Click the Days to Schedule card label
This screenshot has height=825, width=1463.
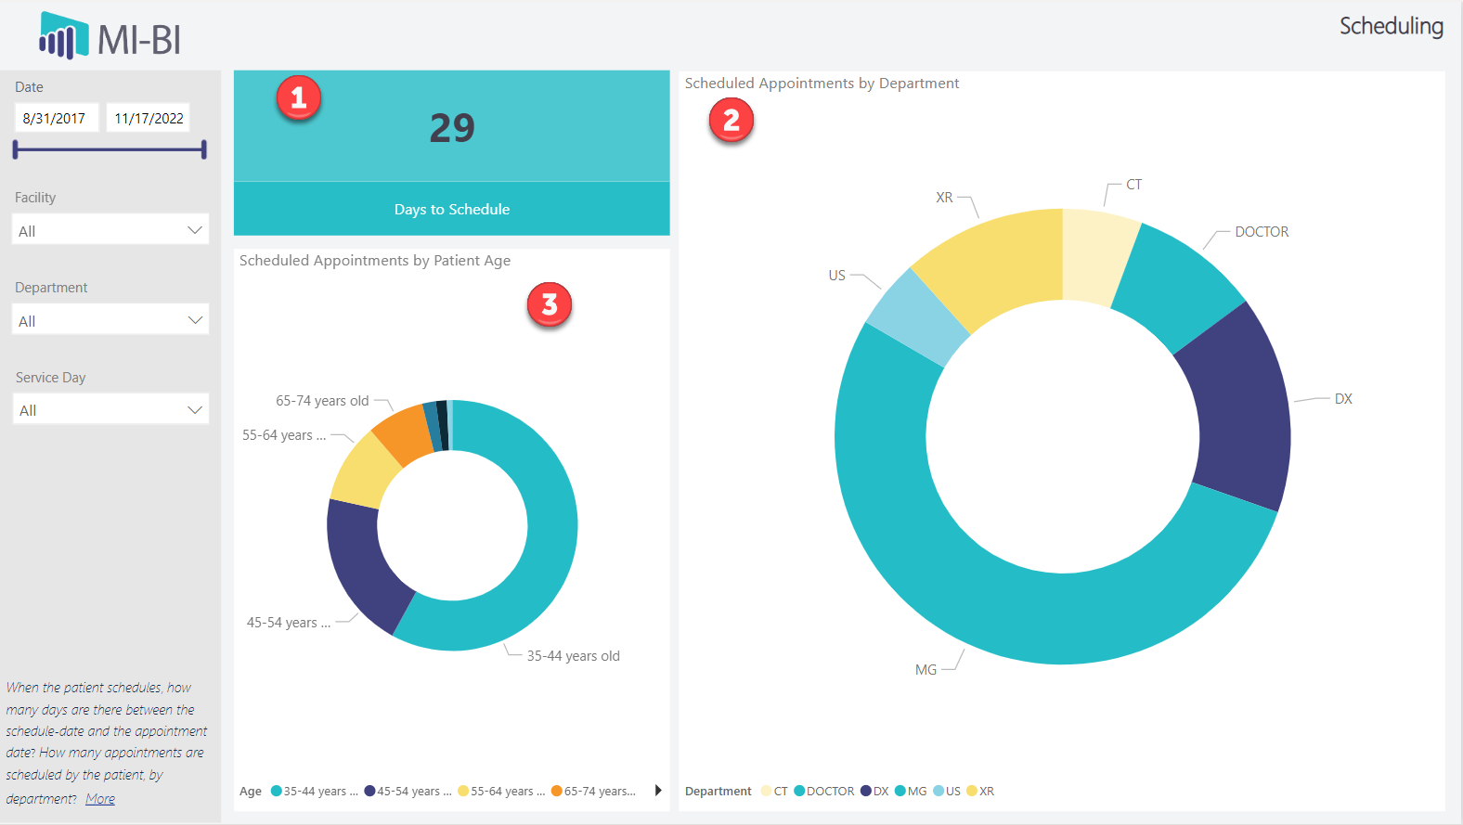(451, 210)
